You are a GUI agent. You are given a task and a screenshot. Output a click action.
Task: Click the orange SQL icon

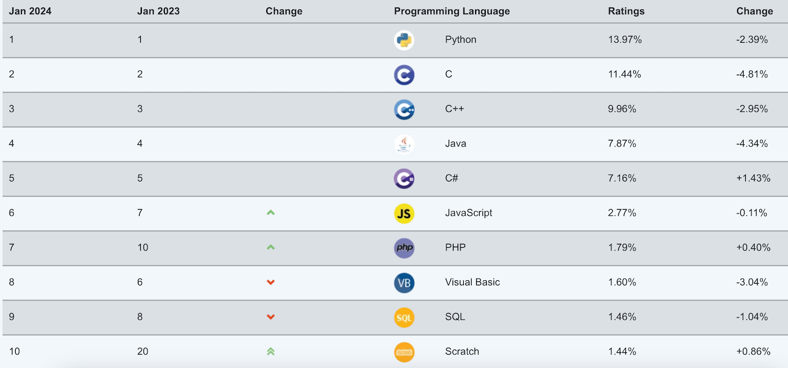tap(404, 317)
